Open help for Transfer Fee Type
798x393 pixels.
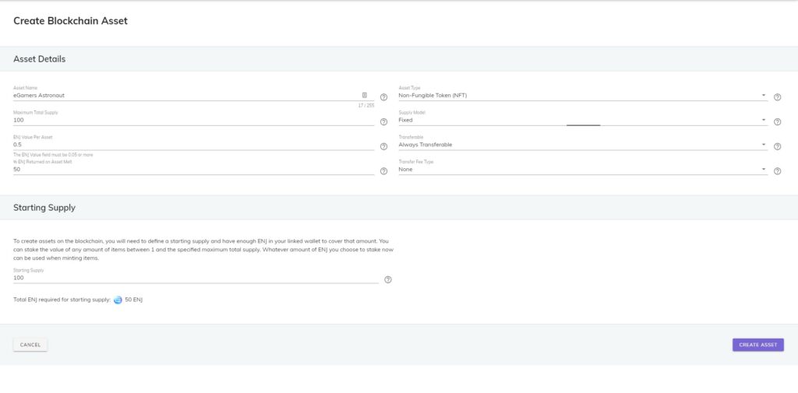[x=777, y=171]
